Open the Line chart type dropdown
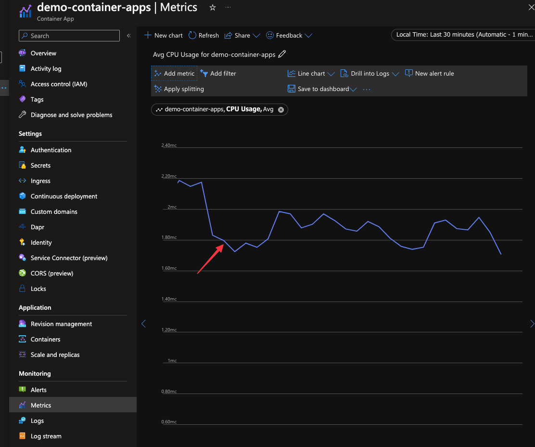The image size is (535, 447). point(311,73)
